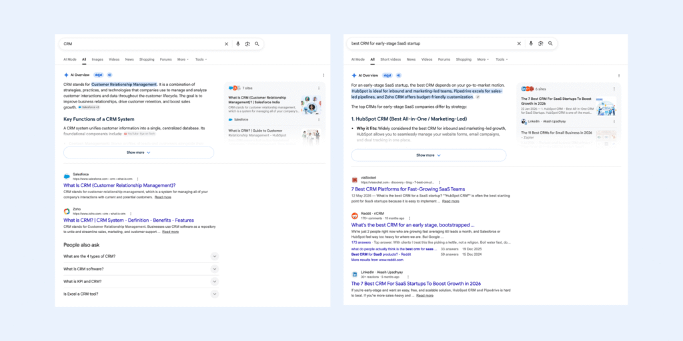Open three-dot menu beside '6 sites'
The height and width of the screenshot is (341, 683).
pos(614,89)
